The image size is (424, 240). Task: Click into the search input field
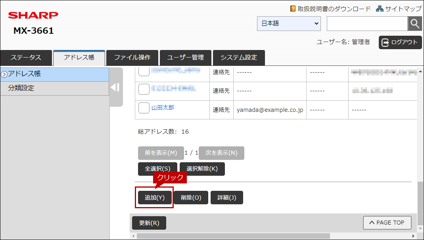367,23
